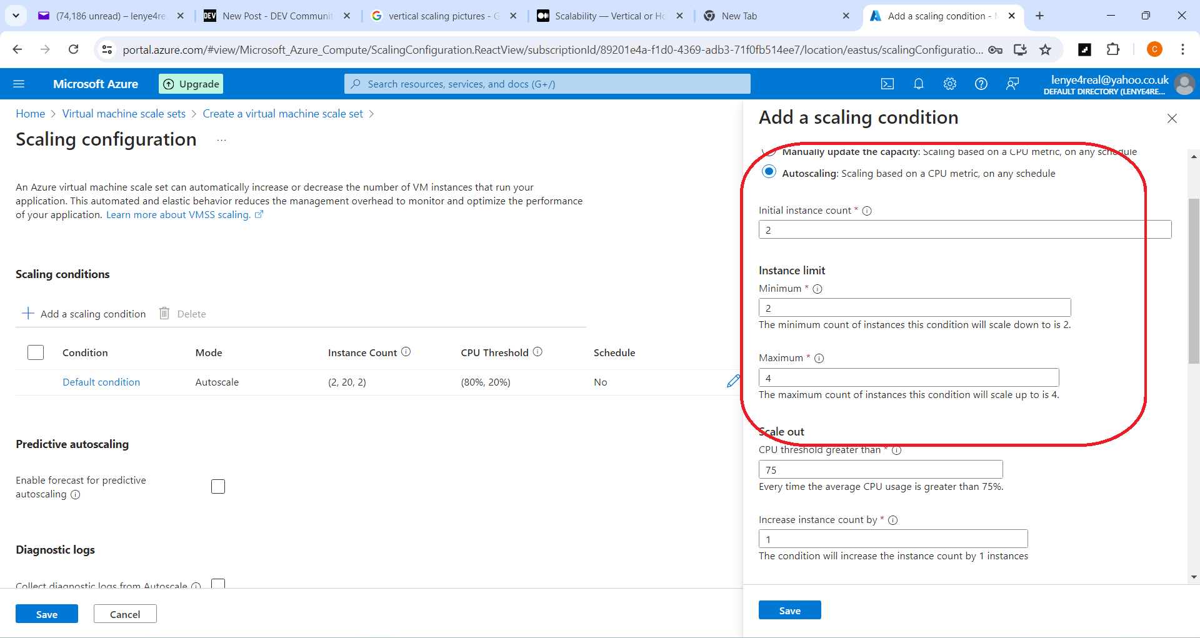1200x638 pixels.
Task: Go to the Home breadcrumb
Action: [x=30, y=114]
